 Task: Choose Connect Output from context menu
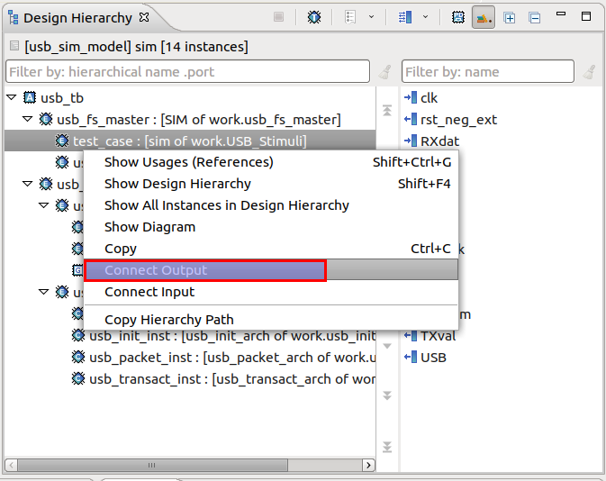click(271, 270)
